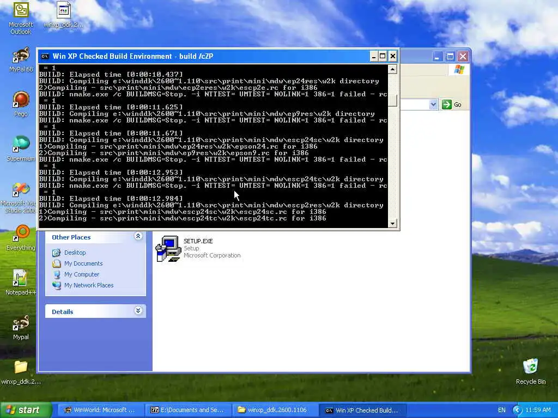This screenshot has width=558, height=418.
Task: Switch to Win XP Checked Build taskbar button
Action: click(362, 410)
